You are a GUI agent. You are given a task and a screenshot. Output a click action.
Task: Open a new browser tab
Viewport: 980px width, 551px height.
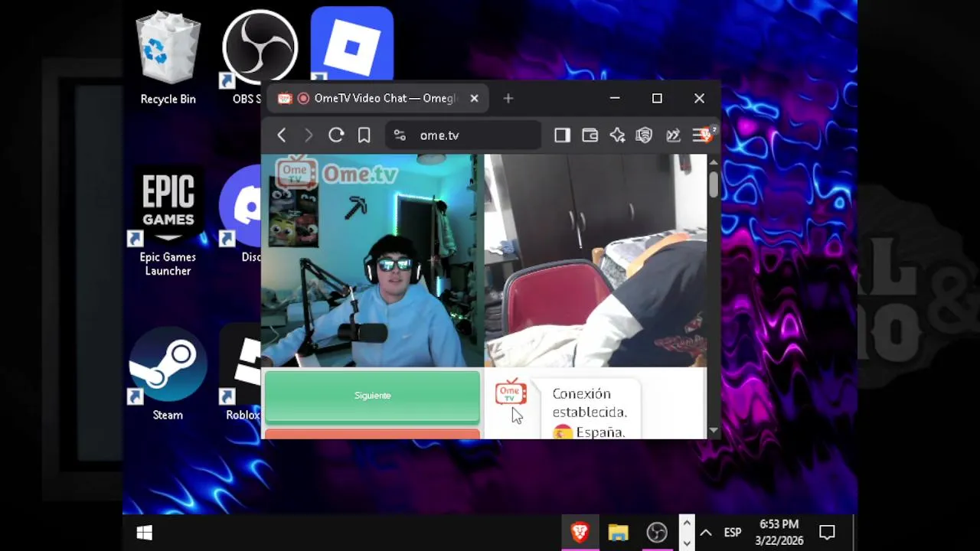tap(508, 98)
